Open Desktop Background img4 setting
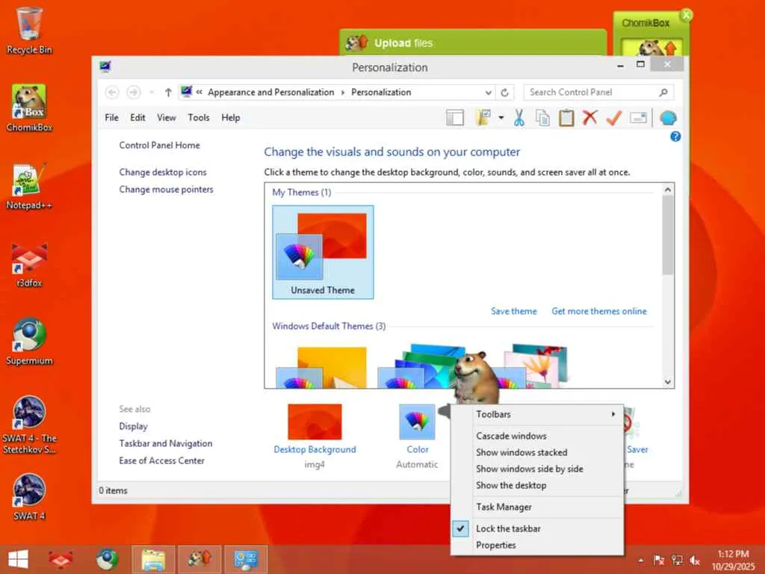765x574 pixels. pos(315,436)
